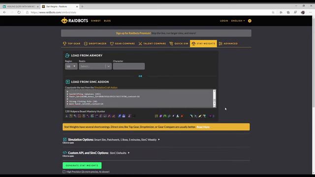Open the Advanced tab
The image size is (315, 177).
tap(228, 44)
